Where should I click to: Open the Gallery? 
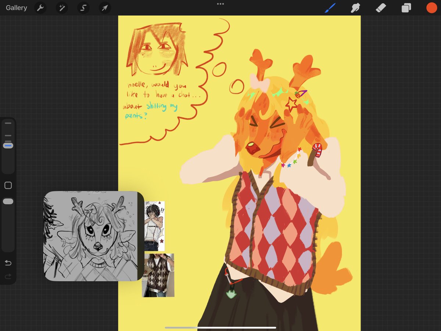[17, 8]
